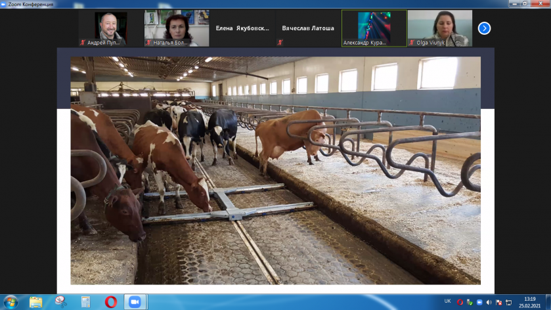The height and width of the screenshot is (310, 551).
Task: Click Show Desktop strip at taskbar end
Action: coord(548,302)
